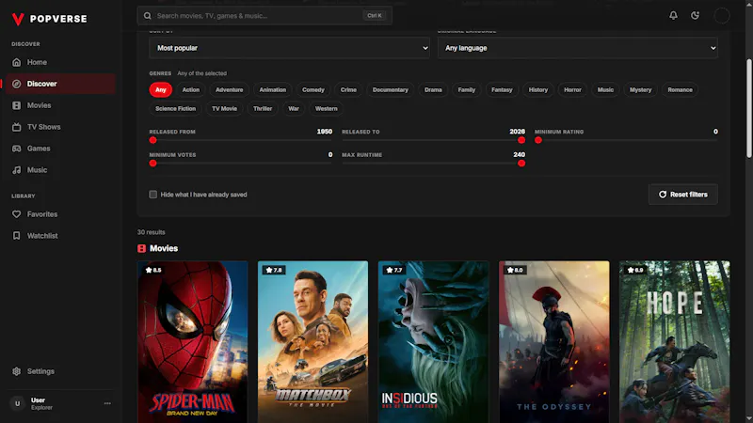This screenshot has height=423, width=753.
Task: Open the Matchbox The Movie poster
Action: point(312,342)
